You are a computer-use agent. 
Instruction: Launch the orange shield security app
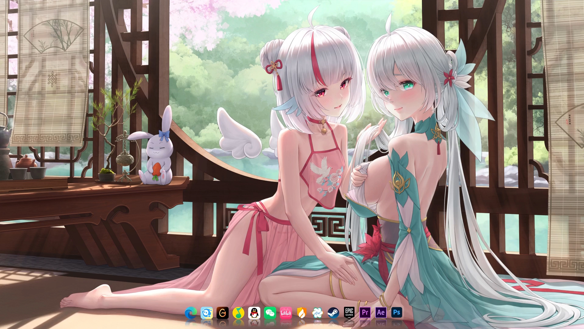(302, 313)
